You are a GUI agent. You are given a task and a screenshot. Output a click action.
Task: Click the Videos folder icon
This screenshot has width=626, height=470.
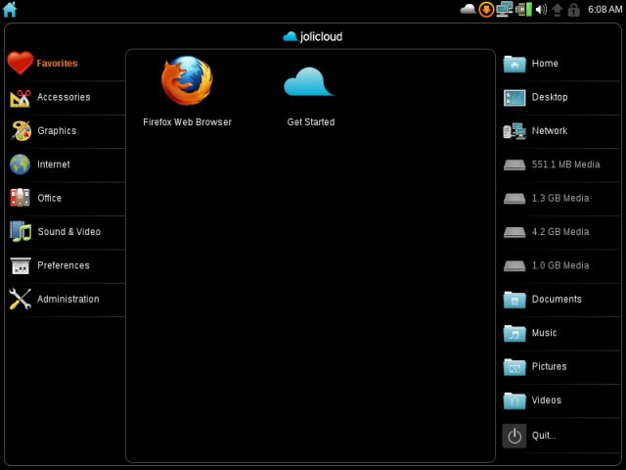[514, 400]
